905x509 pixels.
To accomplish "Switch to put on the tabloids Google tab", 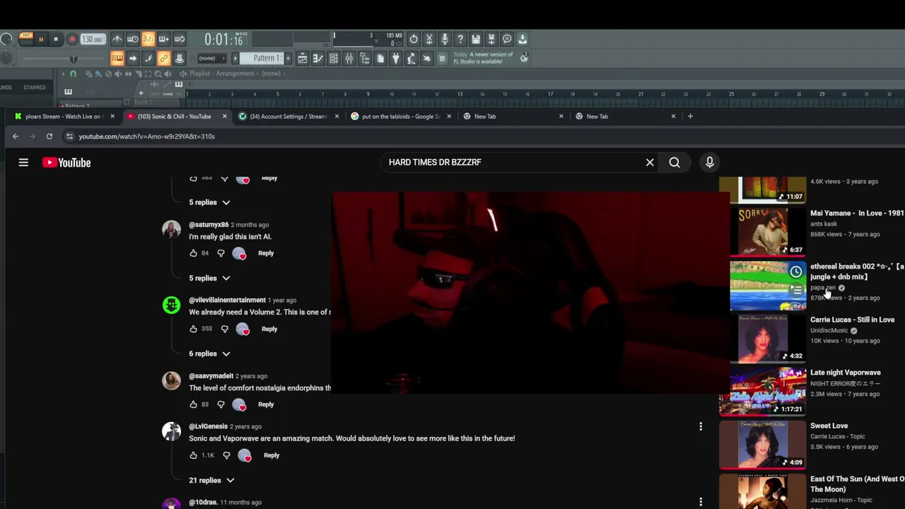I will click(x=399, y=117).
